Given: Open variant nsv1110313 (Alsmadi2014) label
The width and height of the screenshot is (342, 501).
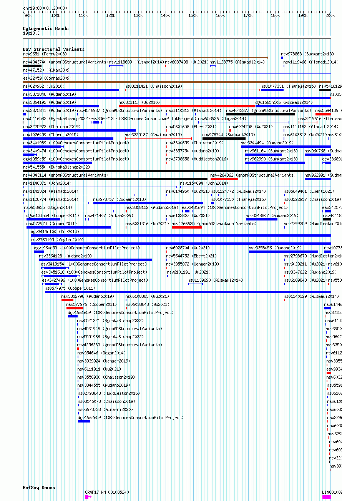Looking at the screenshot, I should pos(194,111).
